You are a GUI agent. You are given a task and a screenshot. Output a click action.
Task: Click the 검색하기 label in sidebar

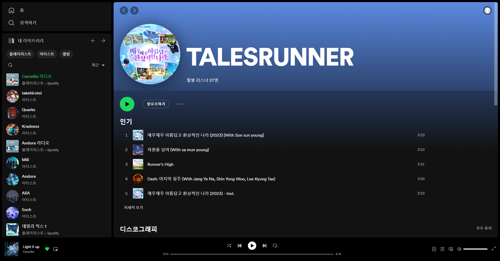point(28,23)
